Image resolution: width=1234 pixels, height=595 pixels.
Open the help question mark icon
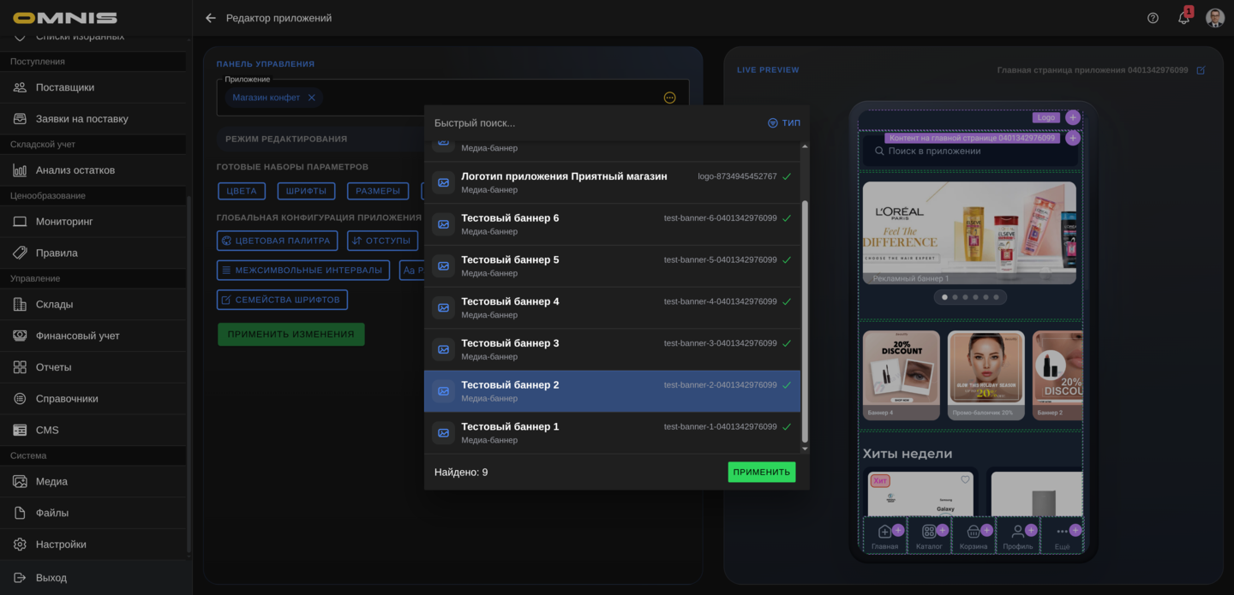1153,18
